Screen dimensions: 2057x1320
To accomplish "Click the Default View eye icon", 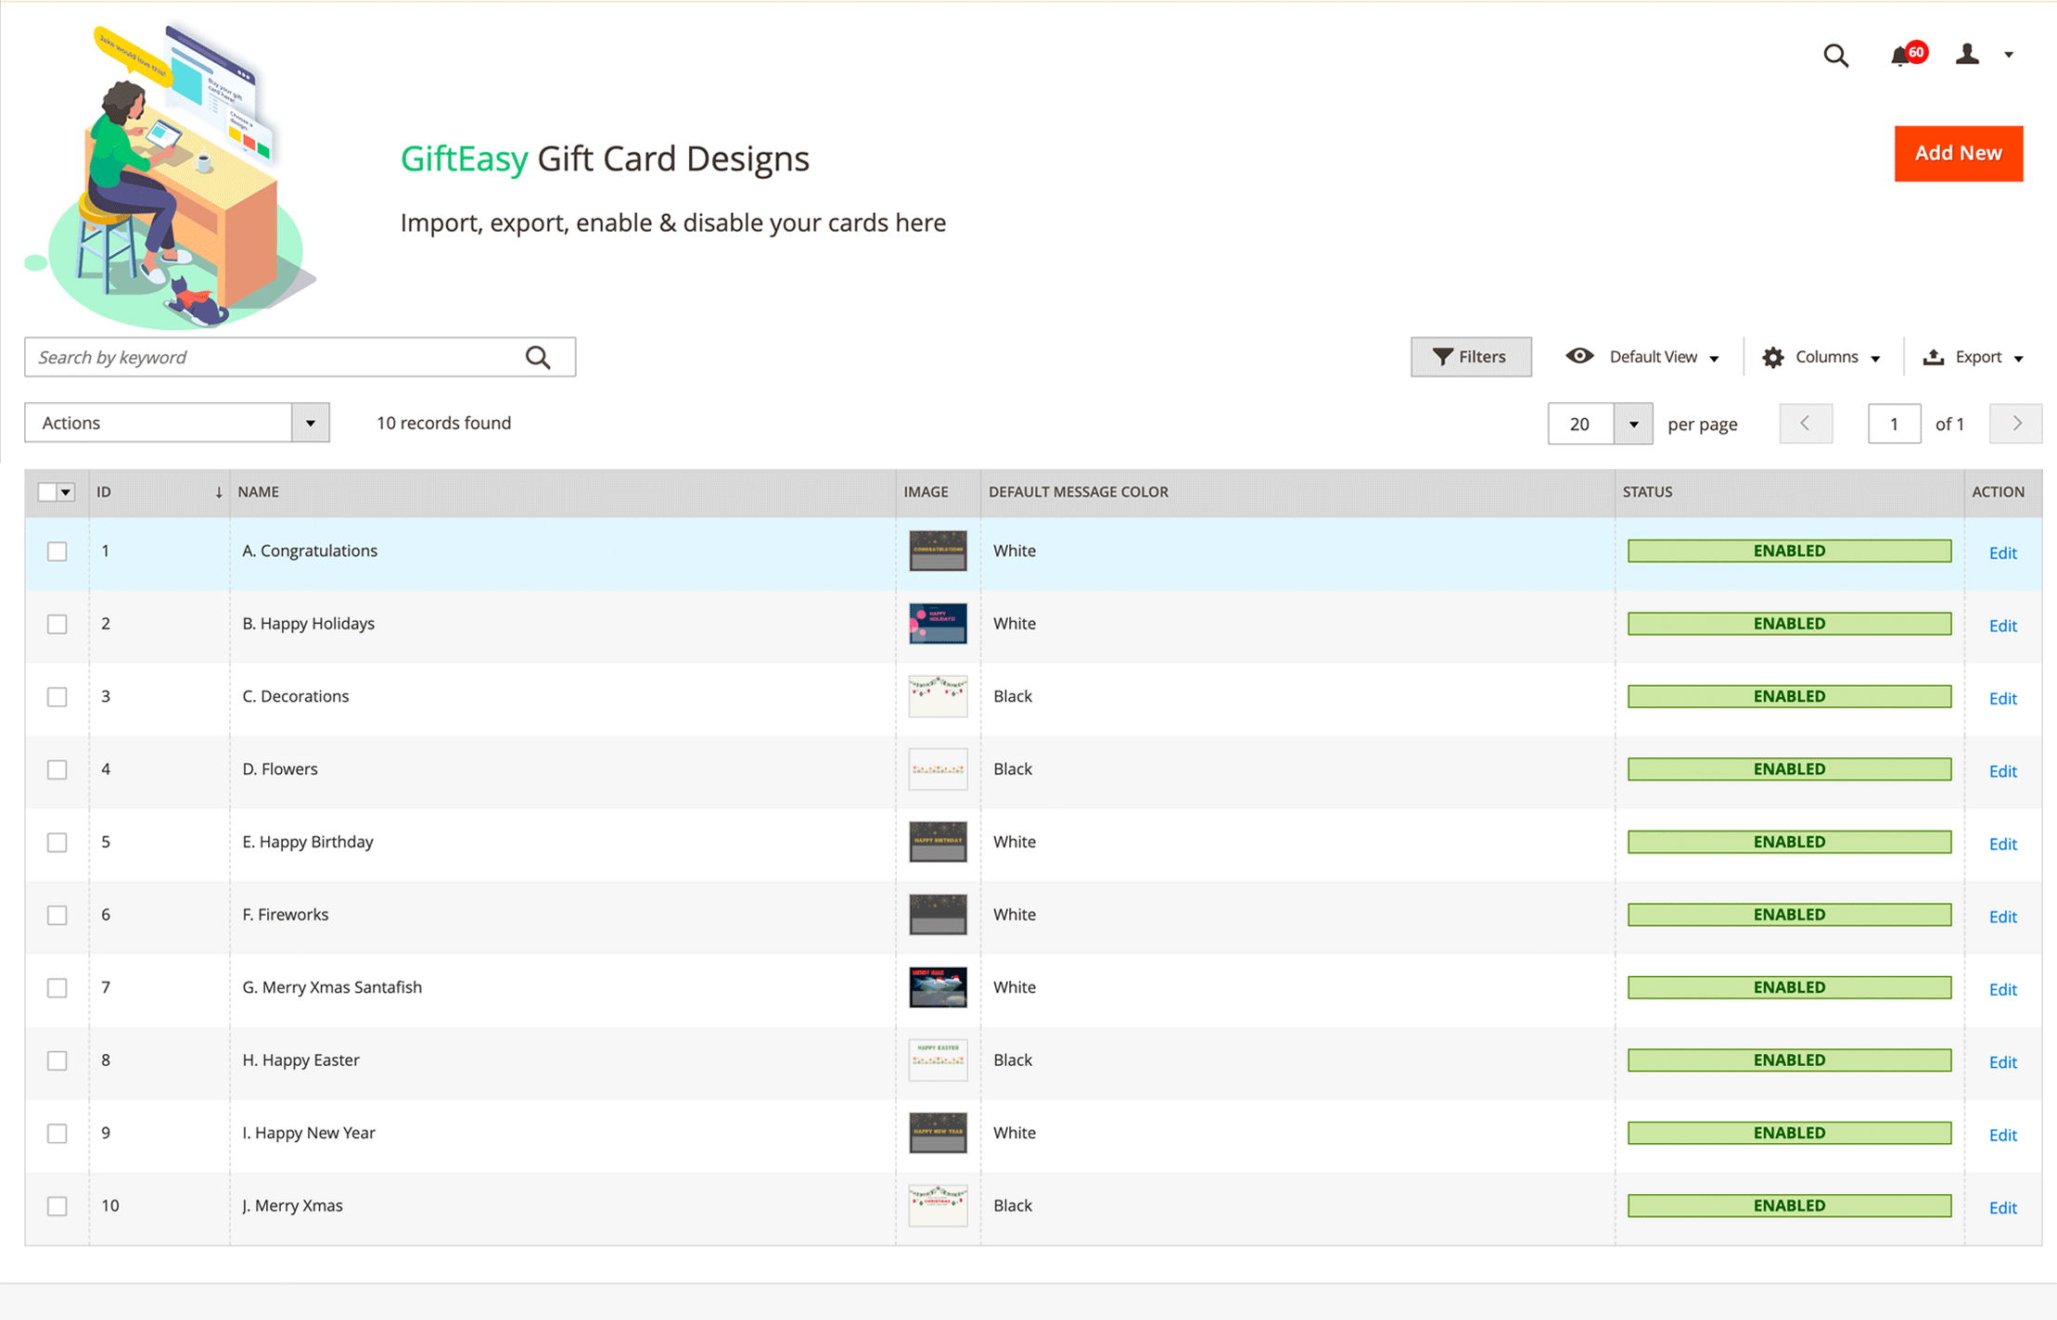I will click(x=1579, y=356).
